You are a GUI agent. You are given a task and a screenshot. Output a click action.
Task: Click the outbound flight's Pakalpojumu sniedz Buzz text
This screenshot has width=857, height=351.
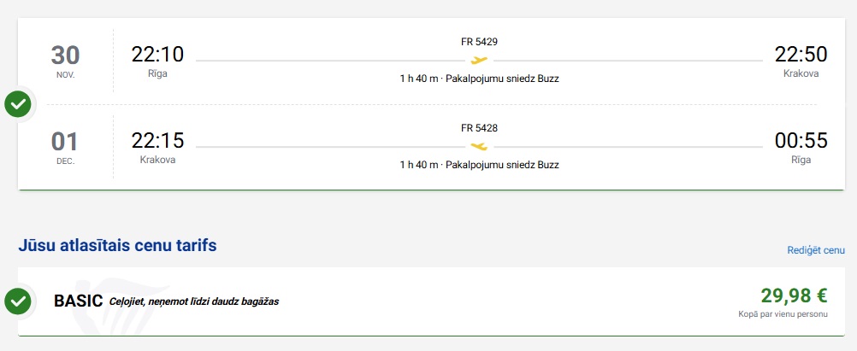508,79
